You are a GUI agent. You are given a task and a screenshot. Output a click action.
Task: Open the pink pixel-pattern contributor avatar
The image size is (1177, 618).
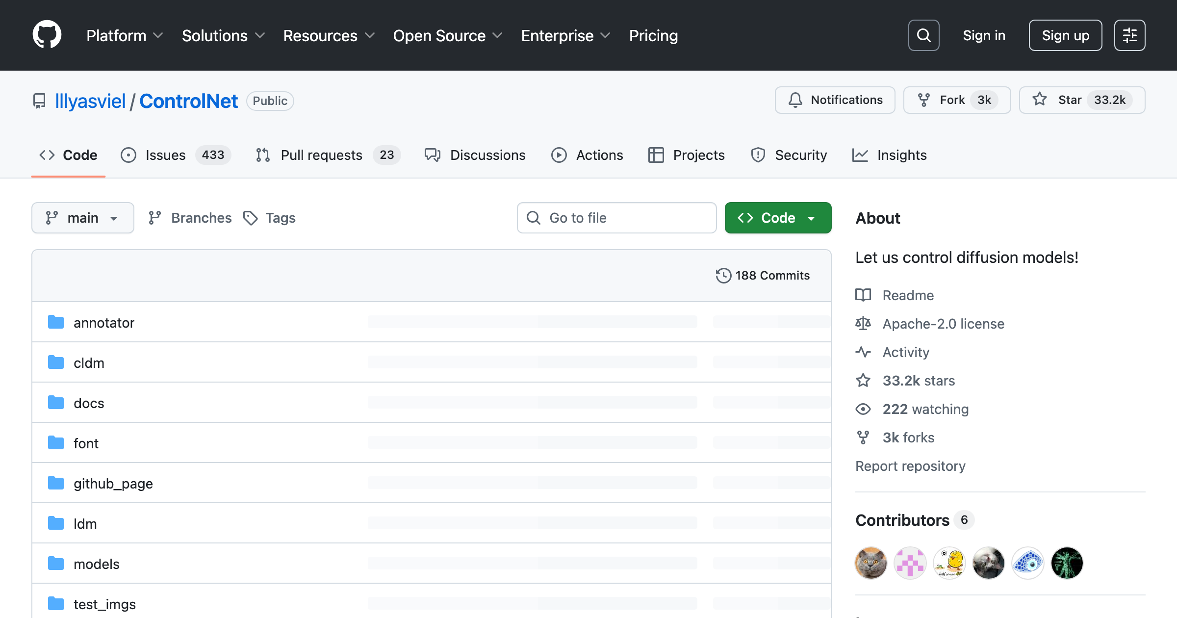[910, 563]
